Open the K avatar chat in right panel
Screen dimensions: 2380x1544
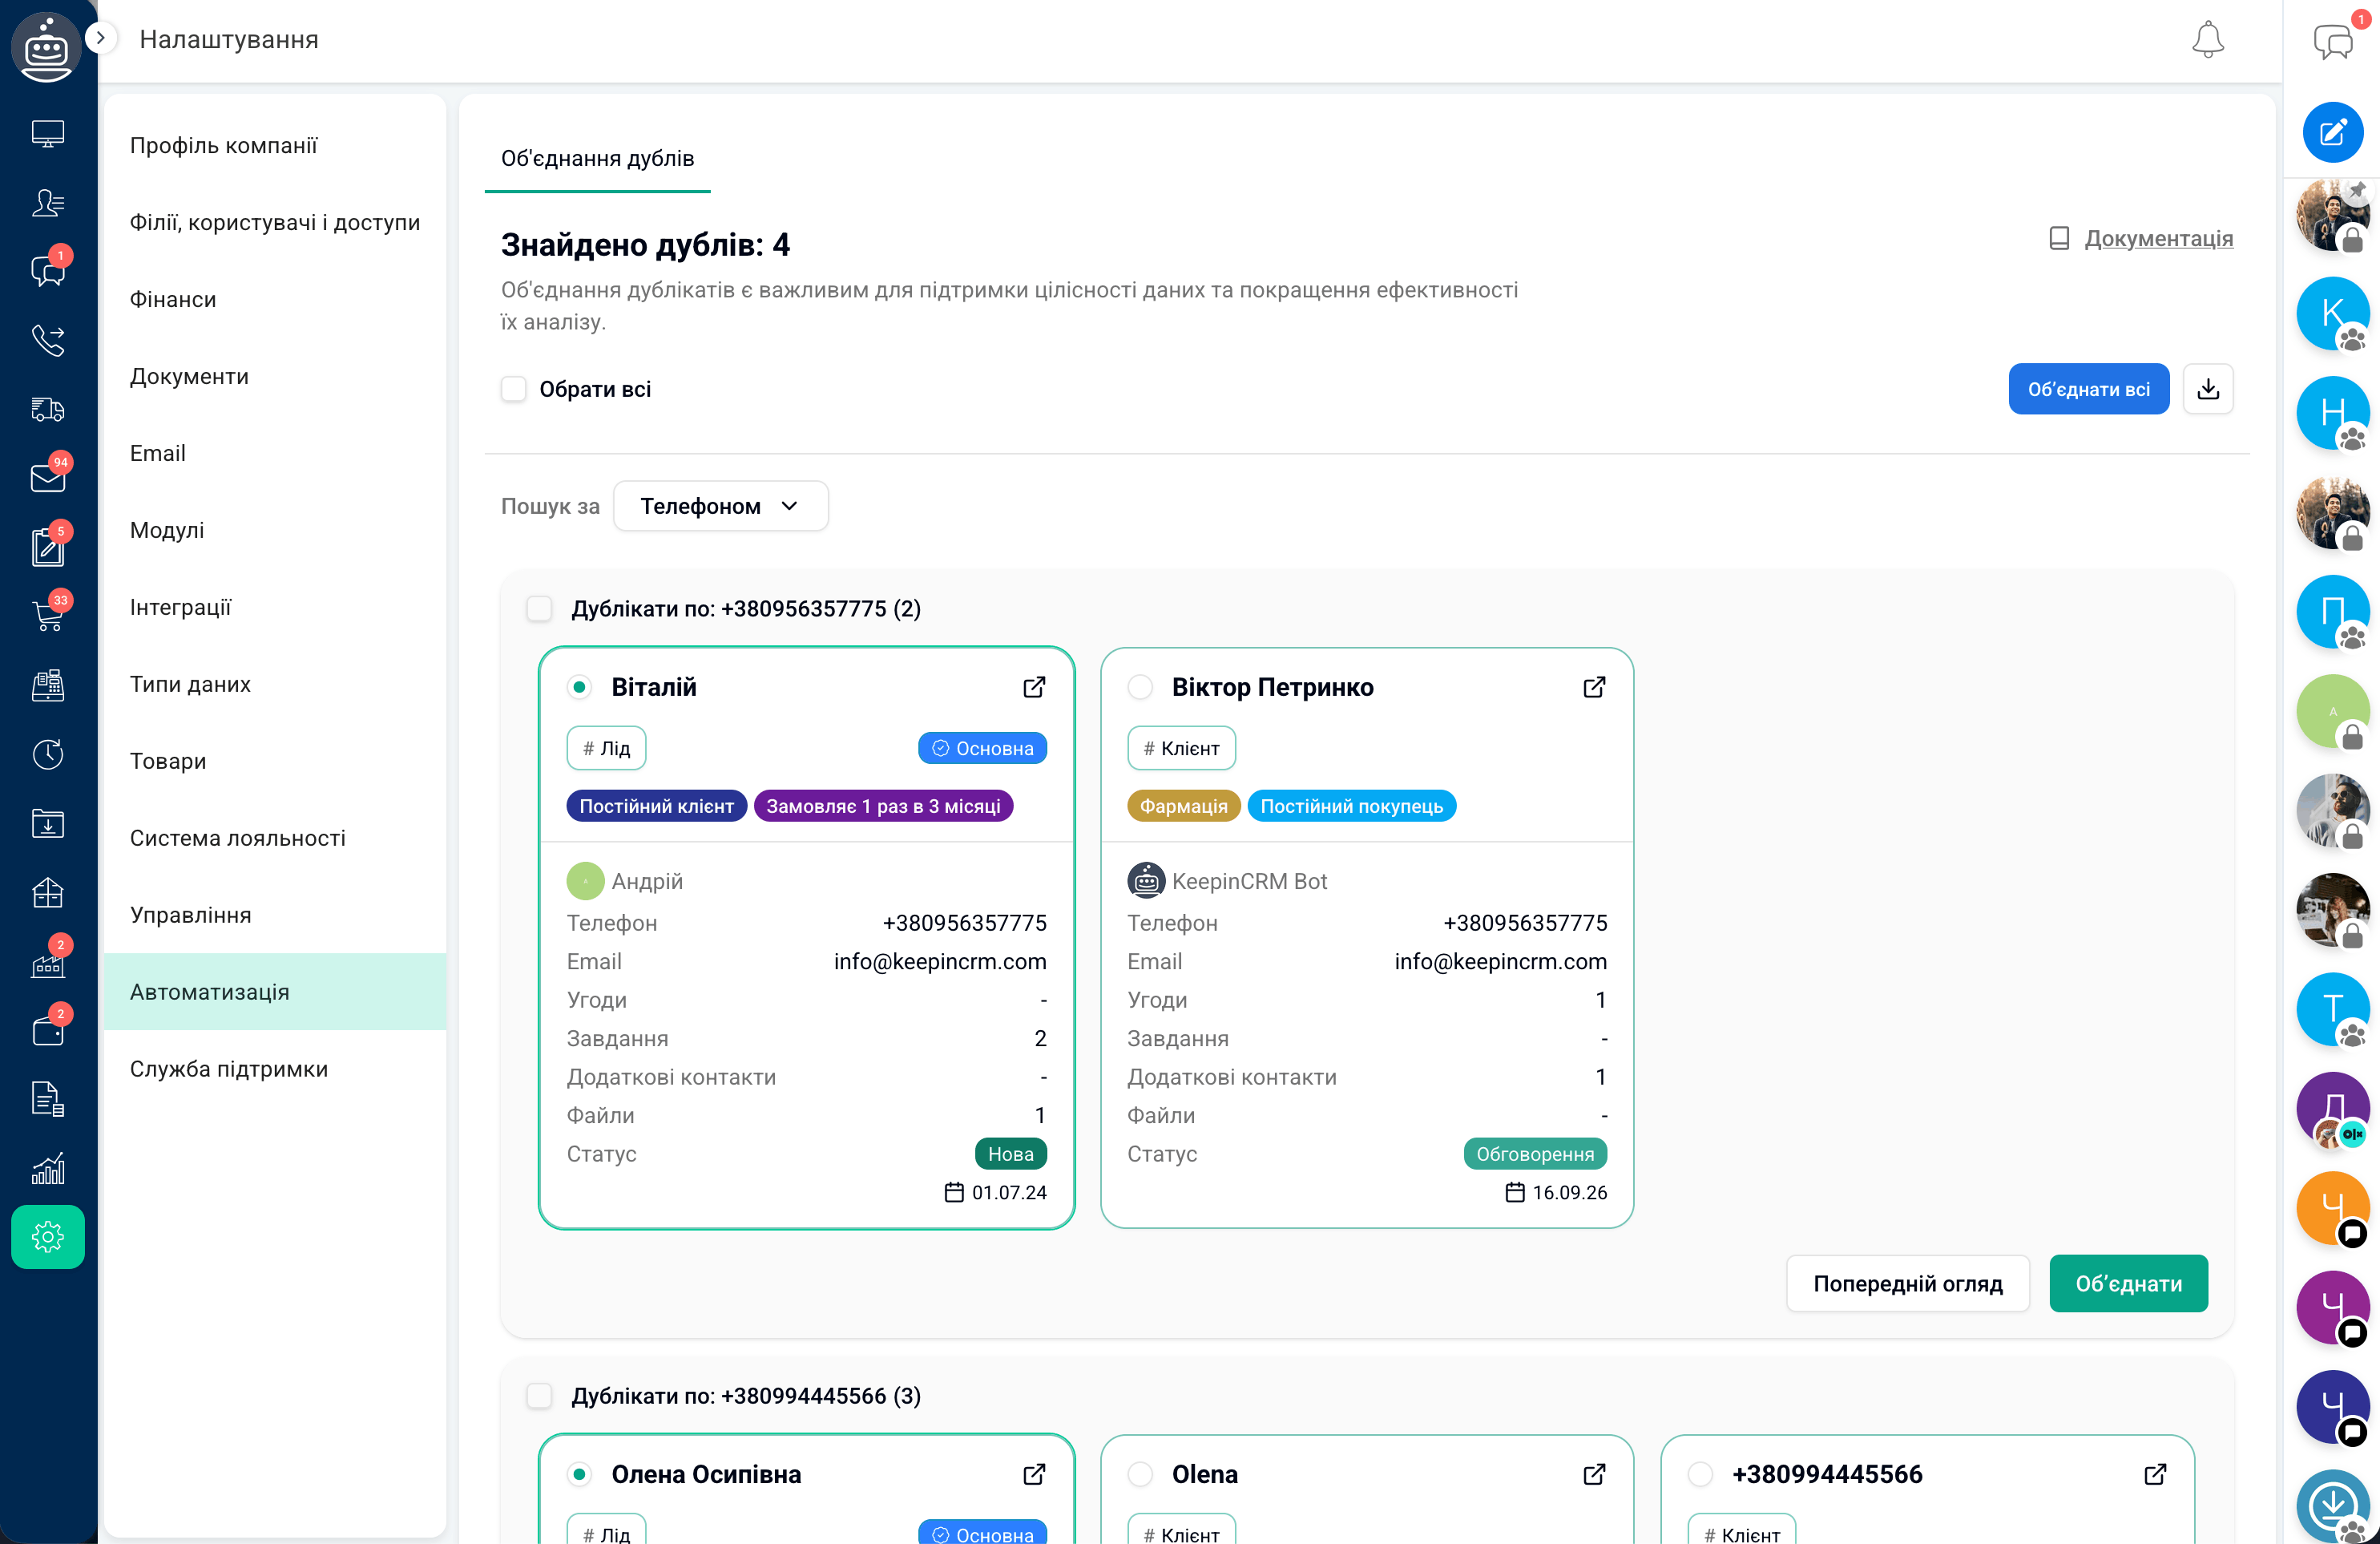[2333, 313]
